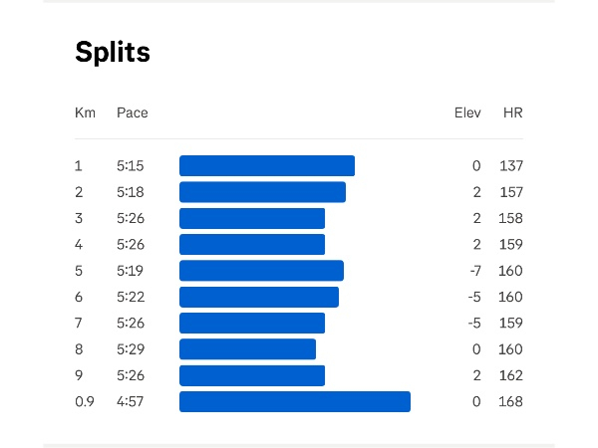Click the Km column header
Image resolution: width=598 pixels, height=448 pixels.
point(85,112)
